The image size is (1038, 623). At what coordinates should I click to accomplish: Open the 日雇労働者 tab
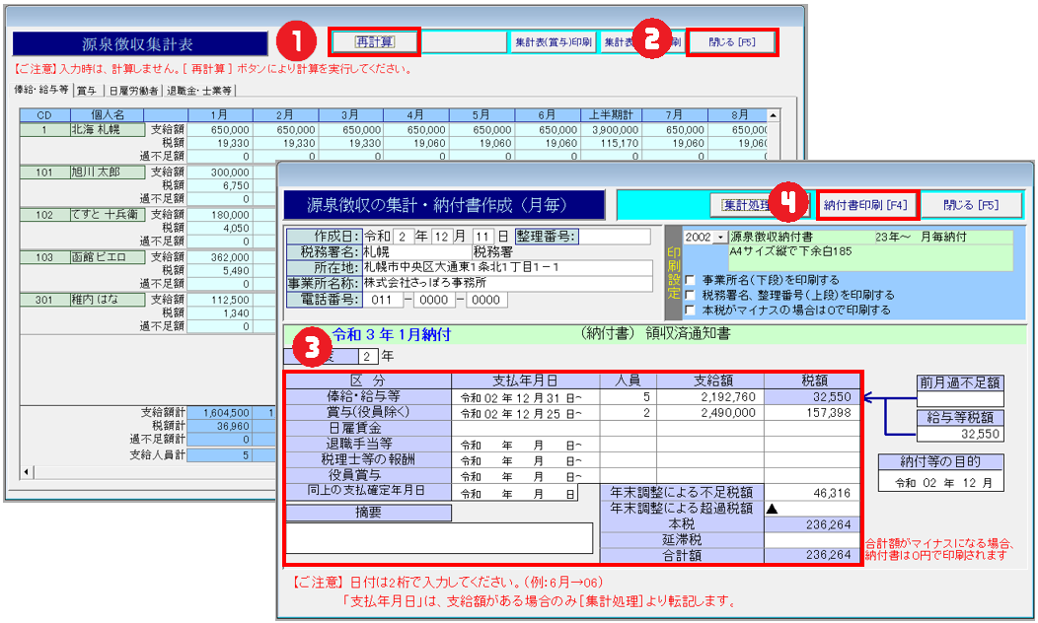click(x=133, y=91)
